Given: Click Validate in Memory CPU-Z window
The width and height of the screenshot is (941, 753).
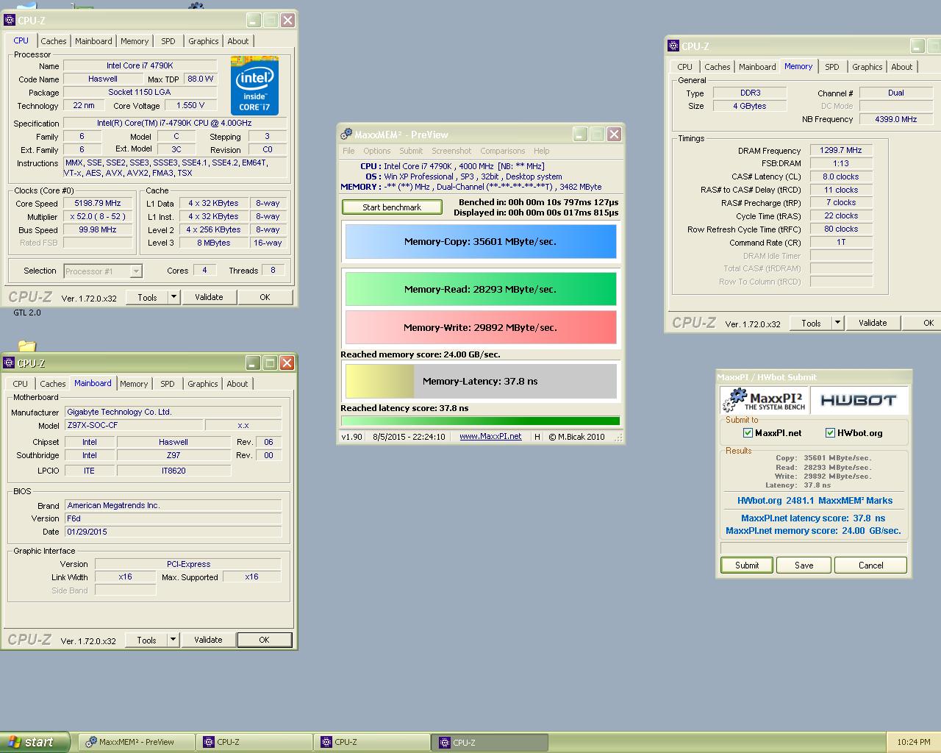Looking at the screenshot, I should 873,323.
